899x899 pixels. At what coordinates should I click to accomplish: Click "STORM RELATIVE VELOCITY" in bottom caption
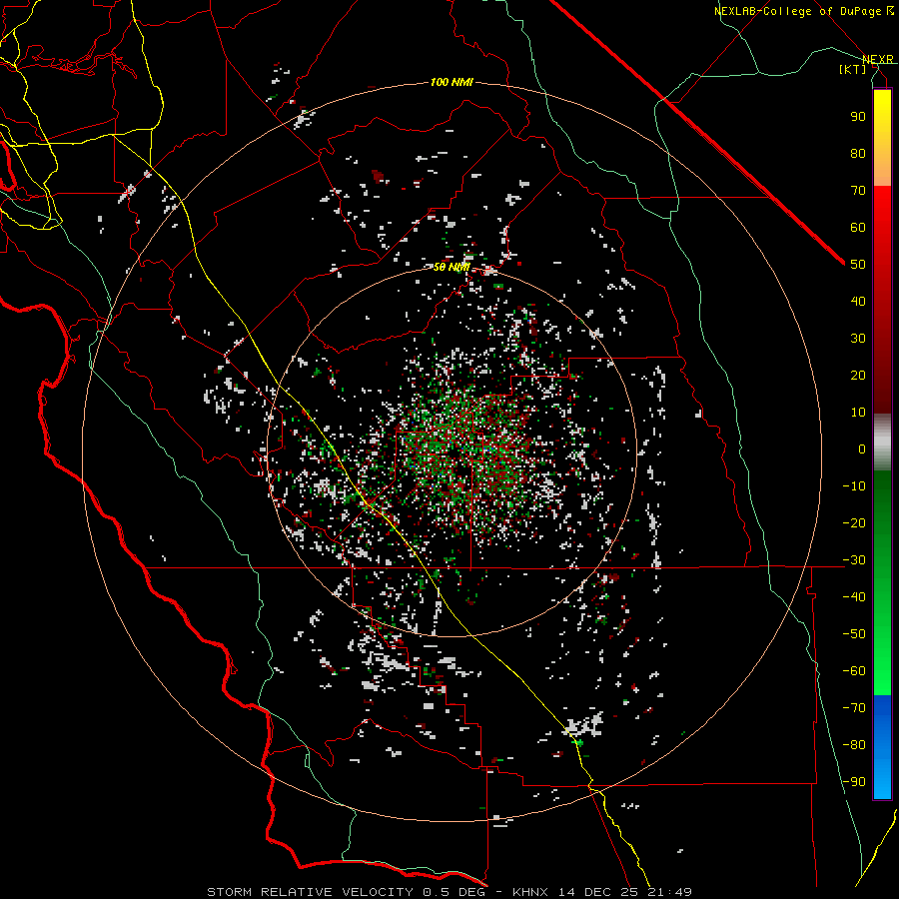pyautogui.click(x=310, y=892)
